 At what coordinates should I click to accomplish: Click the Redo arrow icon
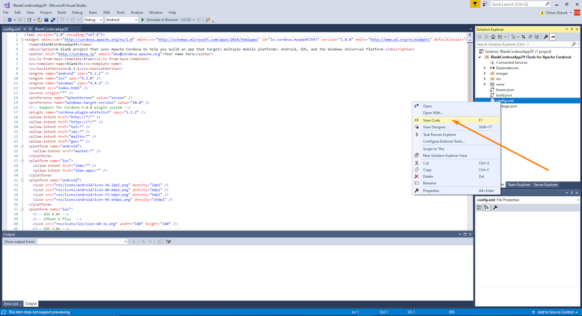[x=73, y=20]
